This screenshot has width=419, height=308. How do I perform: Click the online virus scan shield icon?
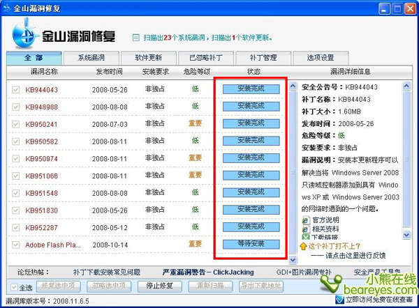[x=339, y=300]
